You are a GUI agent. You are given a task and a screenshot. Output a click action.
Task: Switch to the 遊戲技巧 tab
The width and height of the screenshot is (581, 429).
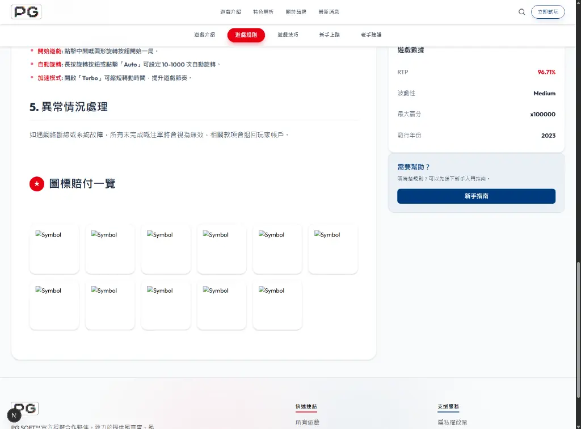pos(288,35)
